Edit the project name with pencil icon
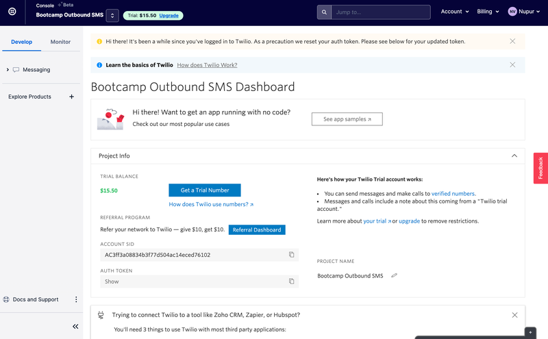 click(395, 276)
